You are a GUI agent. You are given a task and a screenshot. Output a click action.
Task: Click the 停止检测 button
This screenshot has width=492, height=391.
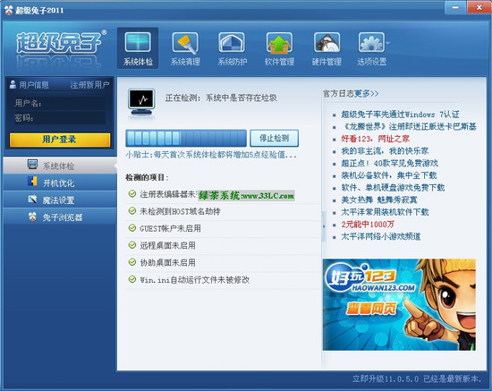(x=275, y=138)
